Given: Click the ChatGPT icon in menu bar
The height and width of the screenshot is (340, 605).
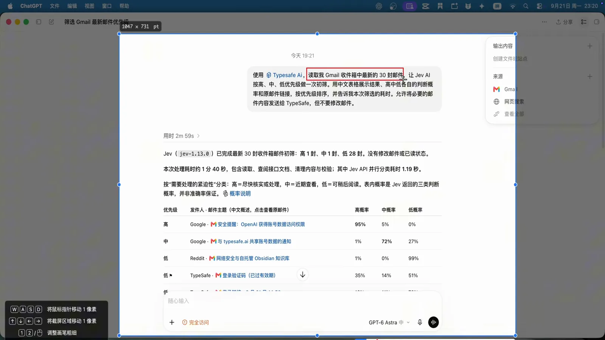Looking at the screenshot, I should pos(379,6).
